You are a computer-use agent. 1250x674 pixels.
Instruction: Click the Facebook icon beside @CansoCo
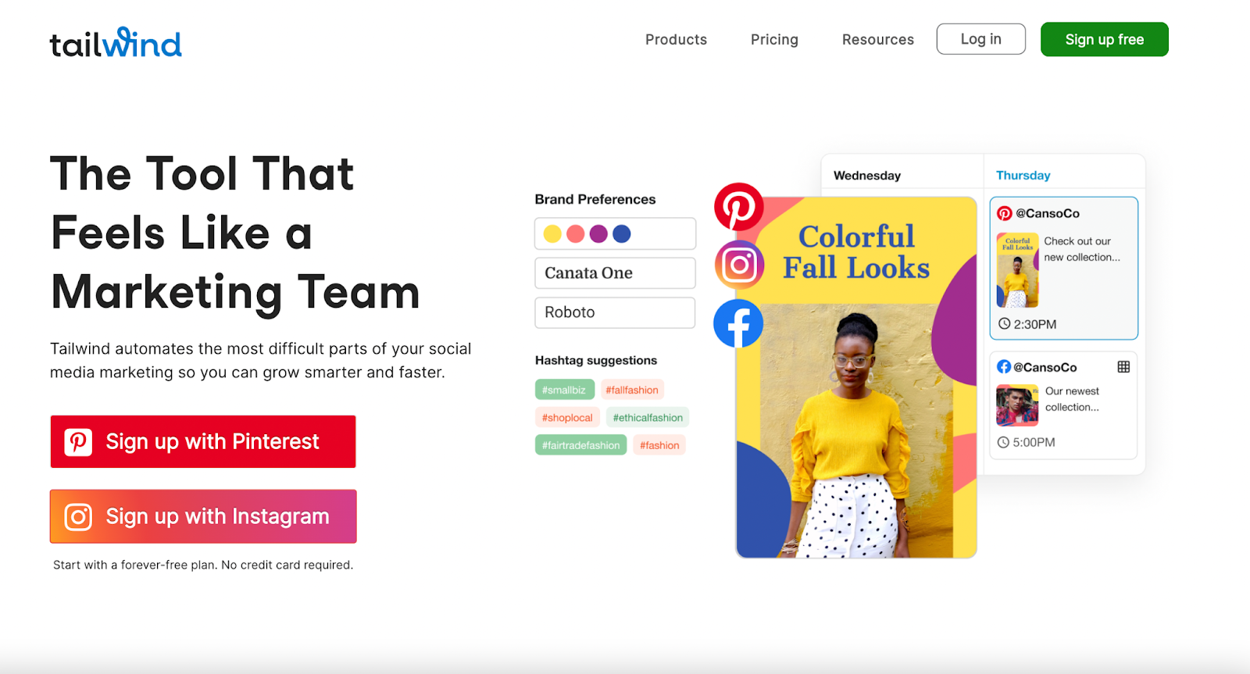1004,366
